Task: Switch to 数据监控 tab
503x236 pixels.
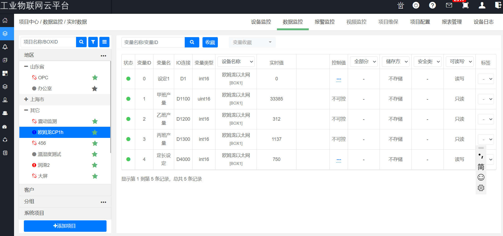Action: pos(293,22)
